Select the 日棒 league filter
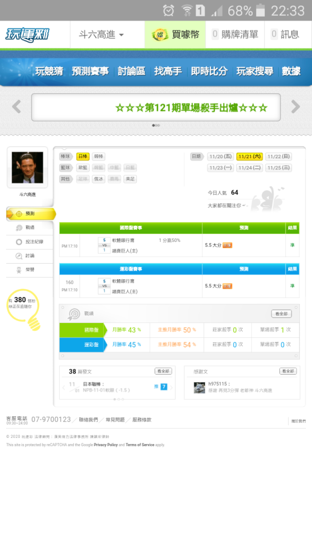Viewport: 312px width, 555px height. (x=83, y=157)
